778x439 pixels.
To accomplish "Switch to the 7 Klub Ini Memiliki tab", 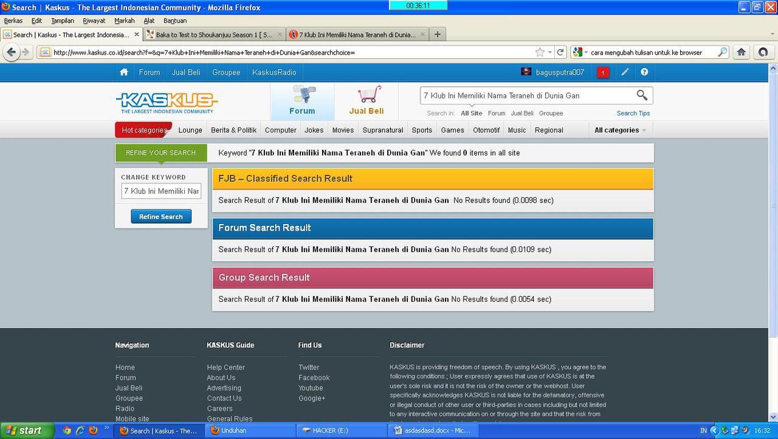I will [357, 35].
